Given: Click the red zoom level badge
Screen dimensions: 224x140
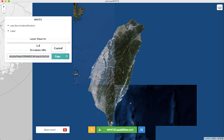Looking at the screenshot, I should pyautogui.click(x=65, y=130).
